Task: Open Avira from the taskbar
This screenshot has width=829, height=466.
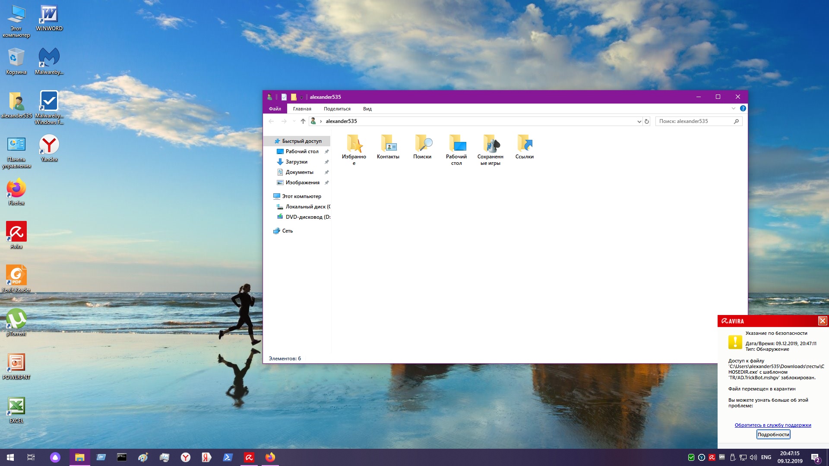Action: click(249, 457)
